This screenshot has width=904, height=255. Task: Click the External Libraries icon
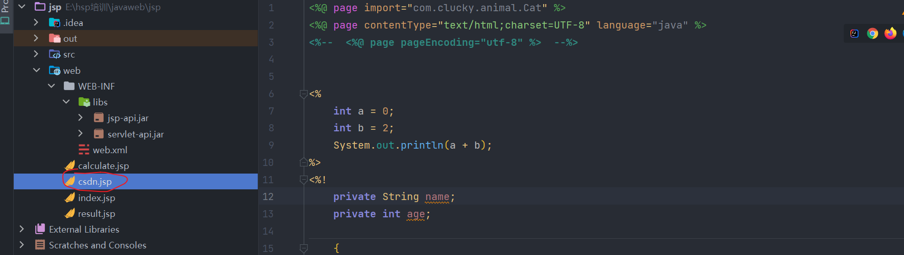pyautogui.click(x=40, y=229)
